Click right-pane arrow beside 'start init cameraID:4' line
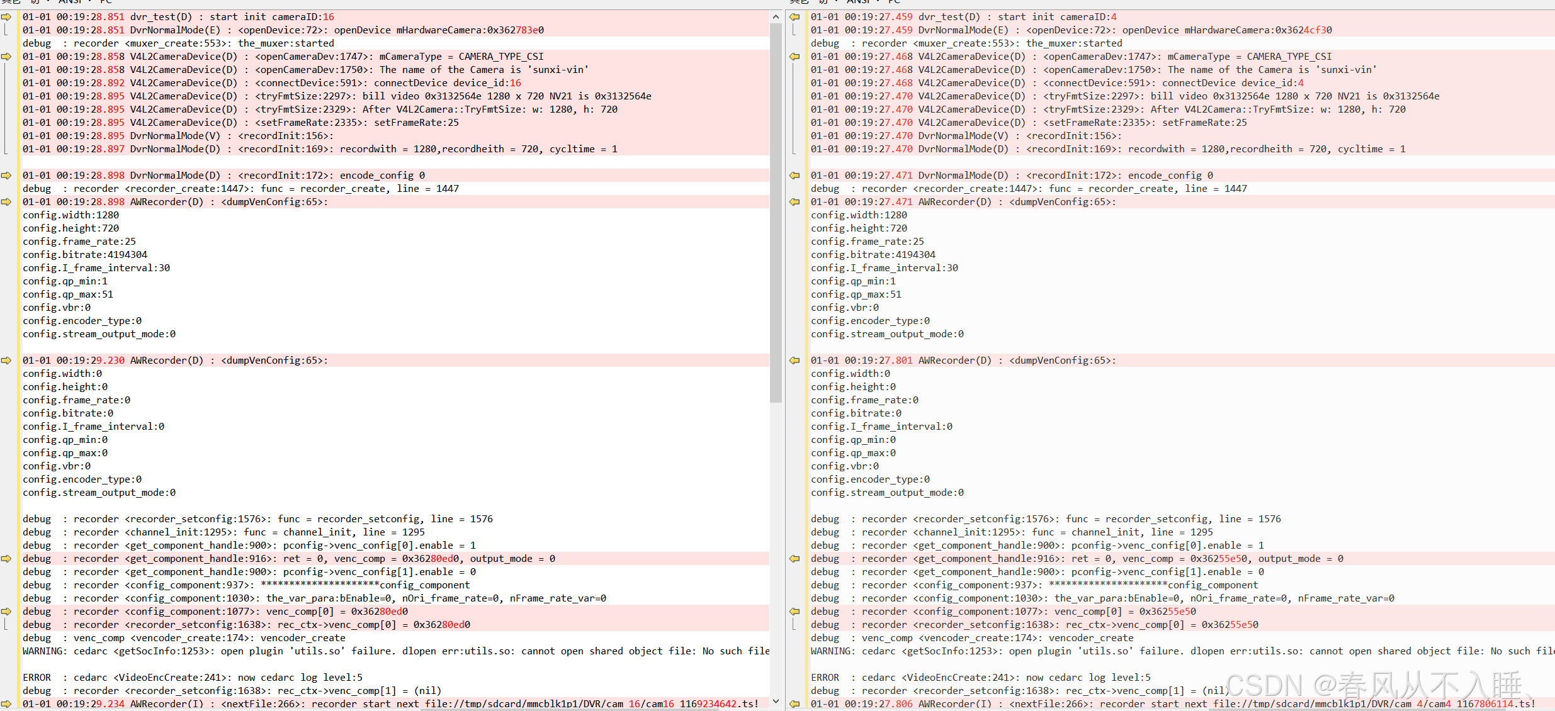The width and height of the screenshot is (1555, 711). (795, 17)
